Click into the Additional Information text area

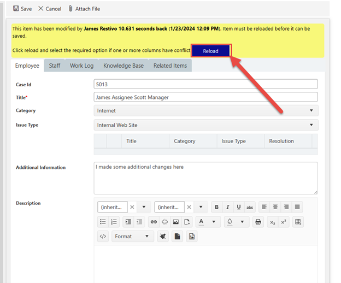tap(205, 178)
